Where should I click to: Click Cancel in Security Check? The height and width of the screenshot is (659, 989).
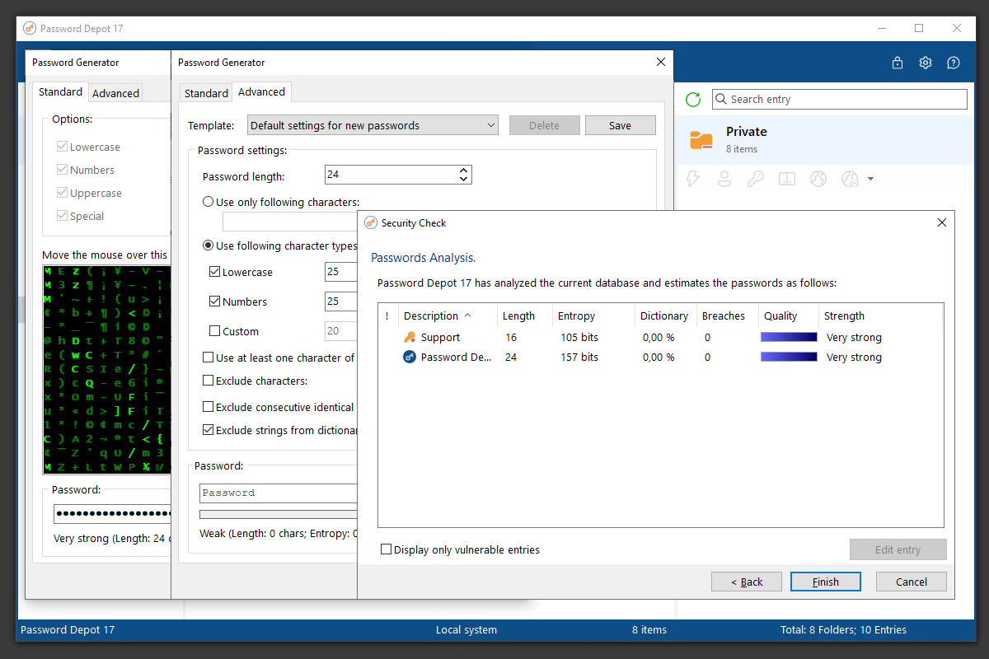point(911,582)
